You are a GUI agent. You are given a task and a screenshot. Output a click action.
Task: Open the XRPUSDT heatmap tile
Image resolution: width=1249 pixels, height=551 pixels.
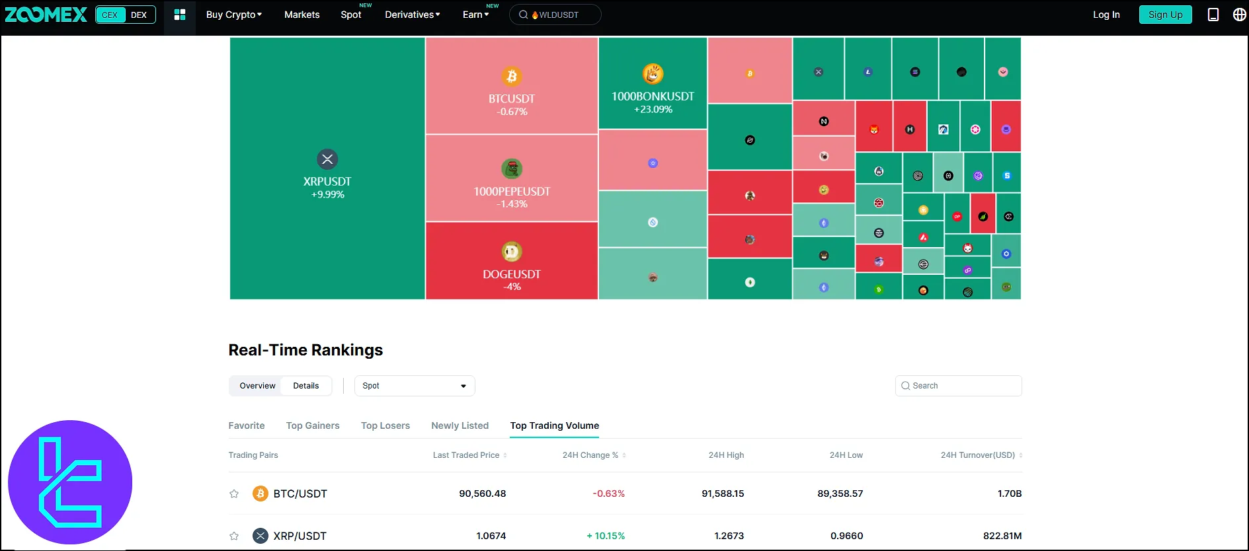click(327, 168)
